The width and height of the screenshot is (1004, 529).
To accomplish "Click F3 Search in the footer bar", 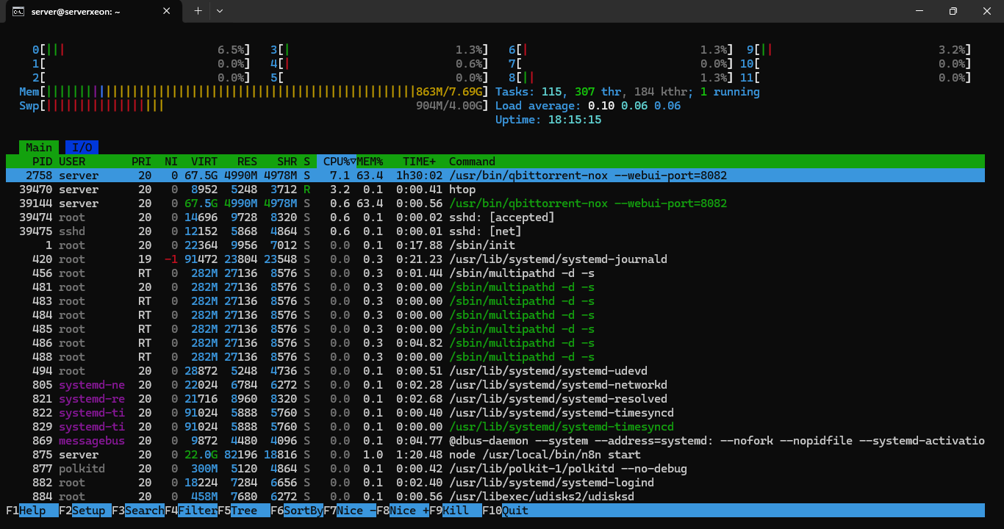I will pos(144,511).
